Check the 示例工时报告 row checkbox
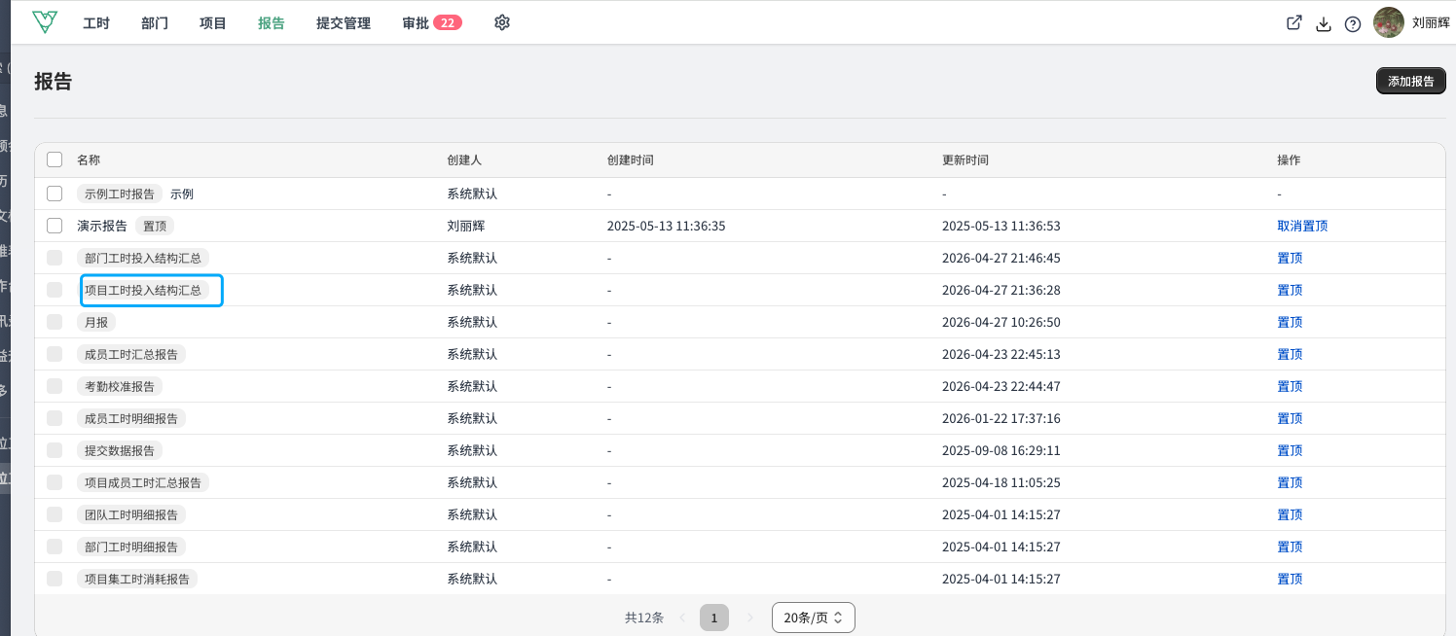 pos(55,194)
